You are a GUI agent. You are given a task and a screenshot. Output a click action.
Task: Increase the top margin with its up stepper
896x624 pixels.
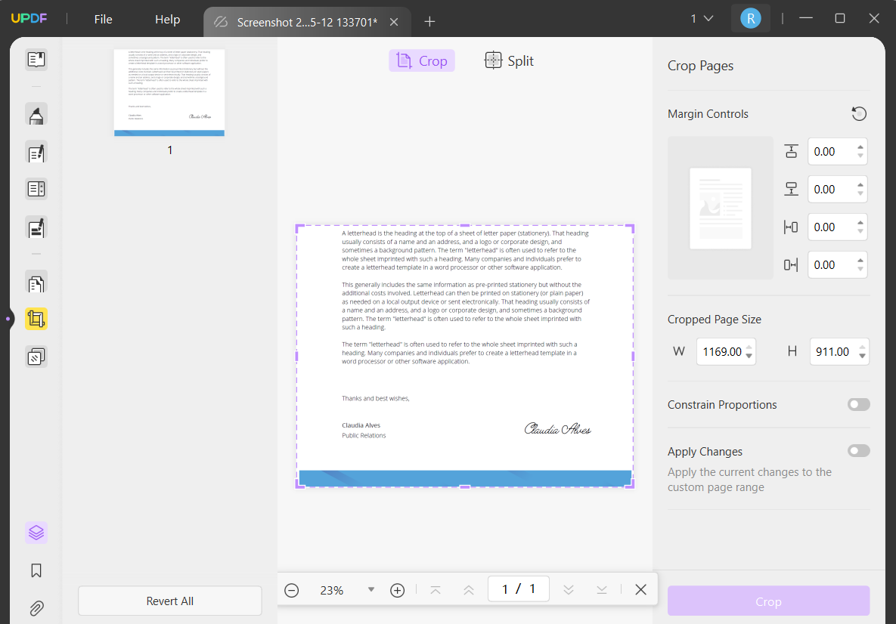(x=860, y=147)
